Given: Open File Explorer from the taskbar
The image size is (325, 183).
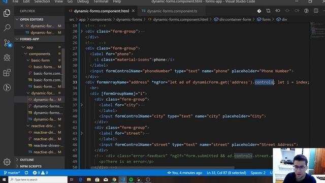Looking at the screenshot, I should click(89, 179).
